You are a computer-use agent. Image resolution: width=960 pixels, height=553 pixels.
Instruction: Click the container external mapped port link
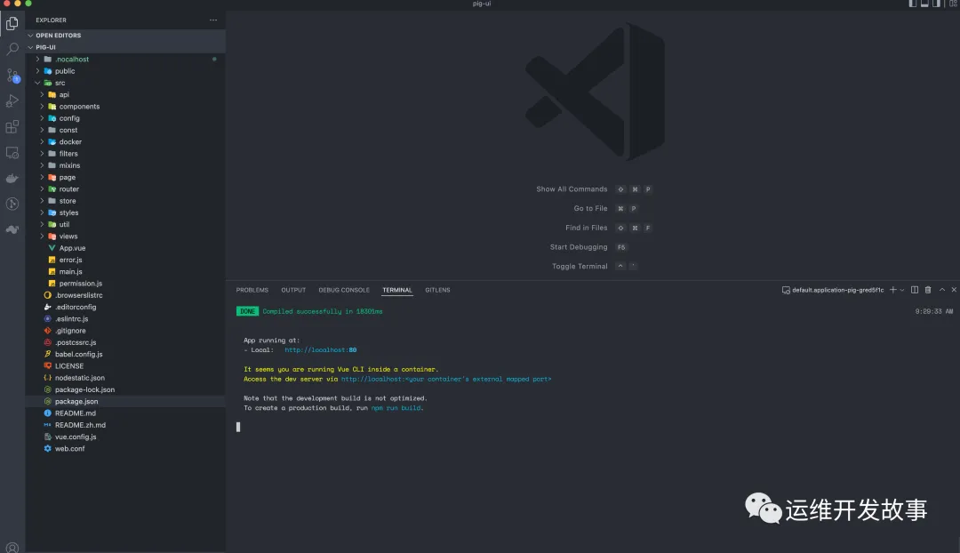pos(446,379)
